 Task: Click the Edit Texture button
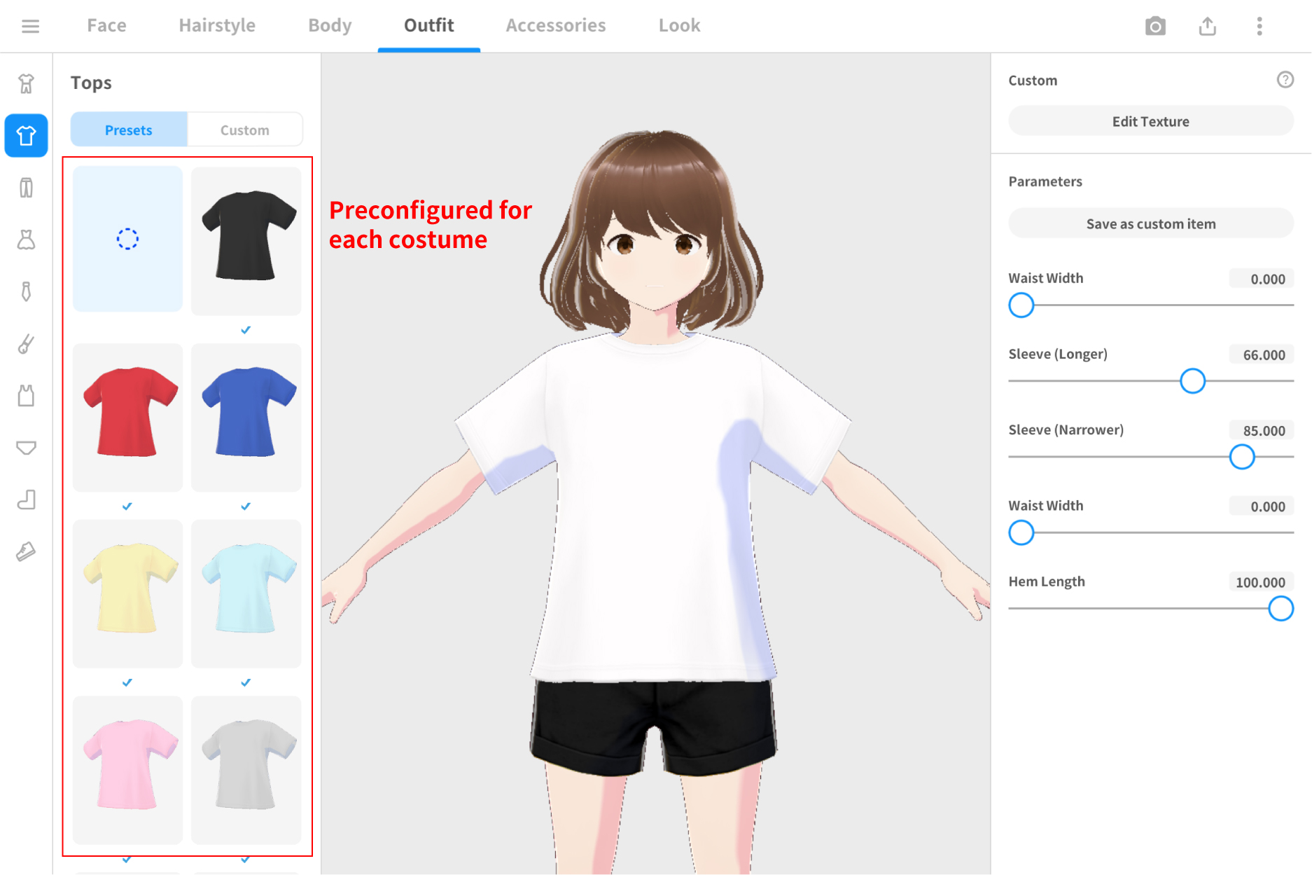pos(1150,121)
